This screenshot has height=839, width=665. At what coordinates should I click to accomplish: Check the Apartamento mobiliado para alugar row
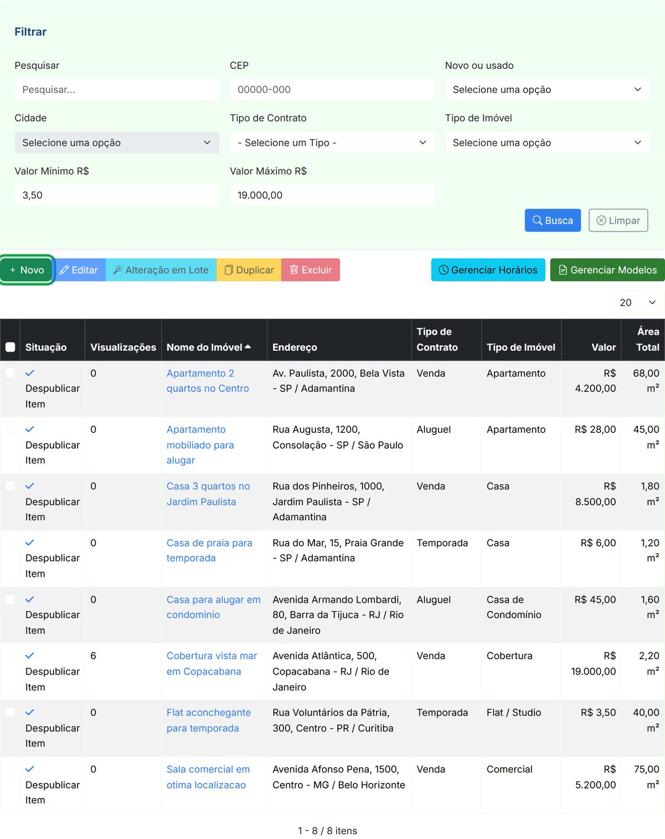point(10,429)
